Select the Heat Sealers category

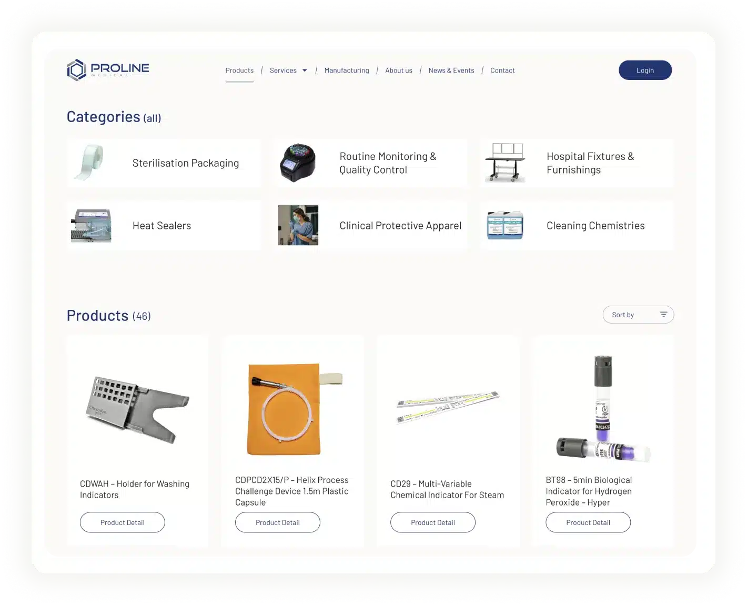click(x=164, y=226)
